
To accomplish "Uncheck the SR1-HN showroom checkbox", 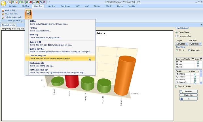I will pyautogui.click(x=198, y=62).
